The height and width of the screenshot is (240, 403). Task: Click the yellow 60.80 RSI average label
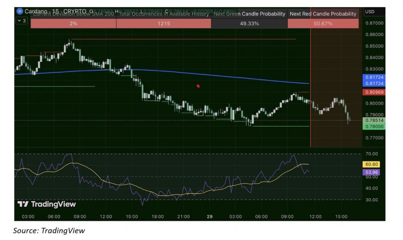pos(371,165)
